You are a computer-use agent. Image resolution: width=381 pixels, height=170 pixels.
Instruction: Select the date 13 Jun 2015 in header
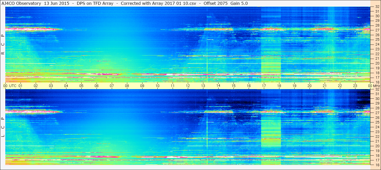(x=56, y=3)
